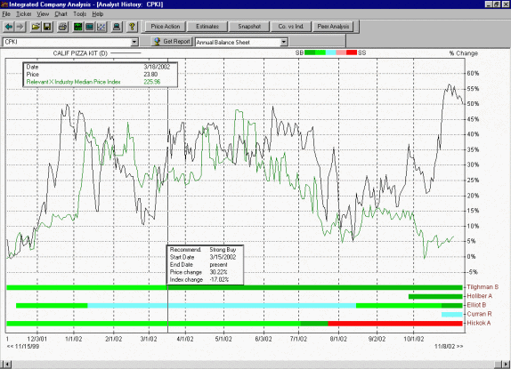511x369 pixels.
Task: Click the bright green Buy legend swatch
Action: pyautogui.click(x=320, y=52)
